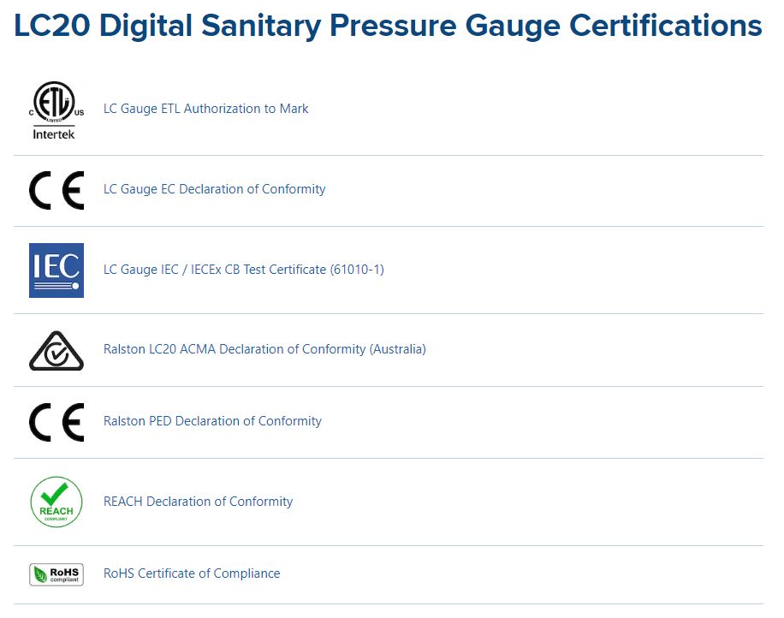
Task: Click the green checkmark inside the REACH badge
Action: pyautogui.click(x=54, y=494)
